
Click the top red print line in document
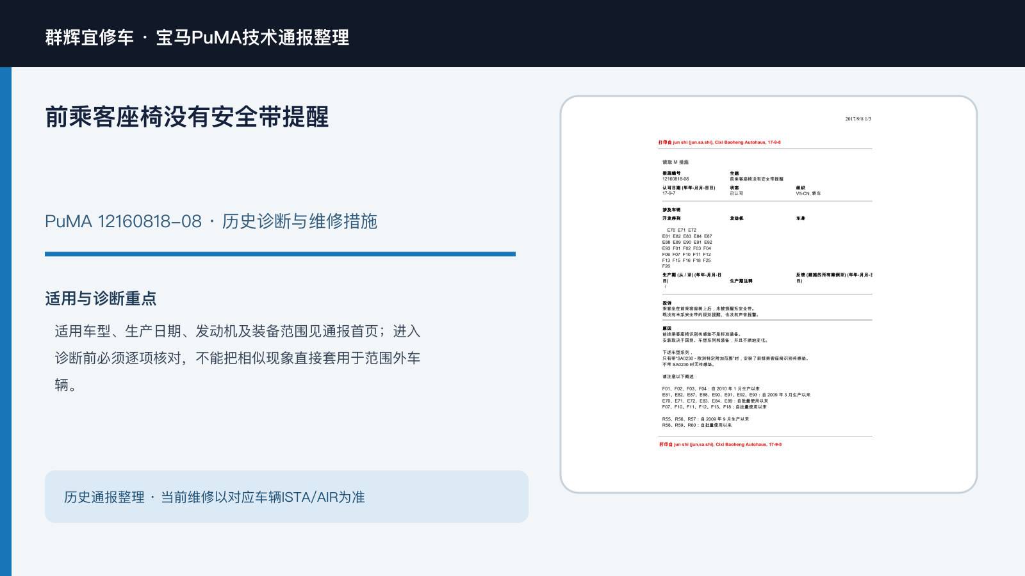[x=719, y=143]
